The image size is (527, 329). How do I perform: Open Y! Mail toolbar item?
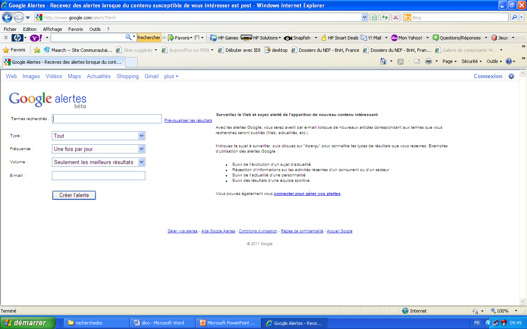371,38
